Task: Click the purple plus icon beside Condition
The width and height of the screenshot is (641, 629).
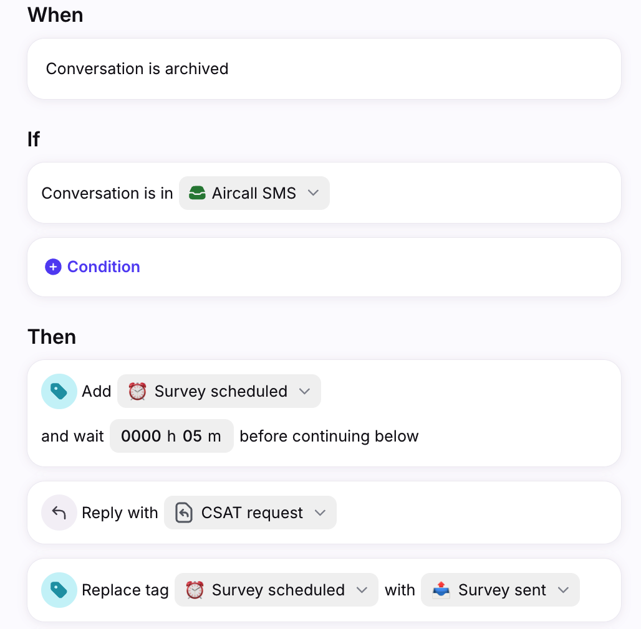Action: (x=53, y=267)
